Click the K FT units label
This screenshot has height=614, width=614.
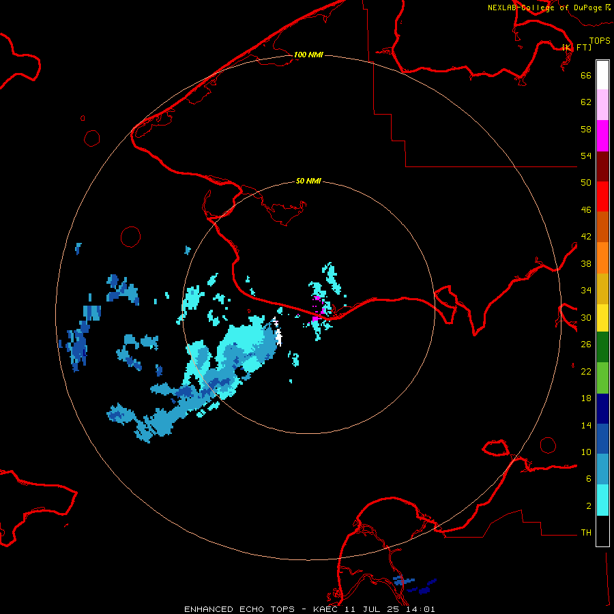coord(577,47)
